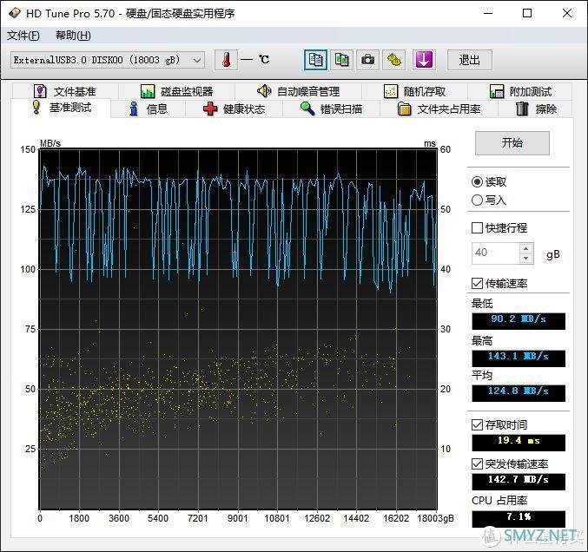Select the 读取 (Read) radio button
The width and height of the screenshot is (588, 552).
(477, 181)
